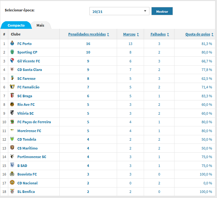Viewport: 217px width, 198px height.
Task: Click the FC Porto club crest icon
Action: (x=12, y=43)
